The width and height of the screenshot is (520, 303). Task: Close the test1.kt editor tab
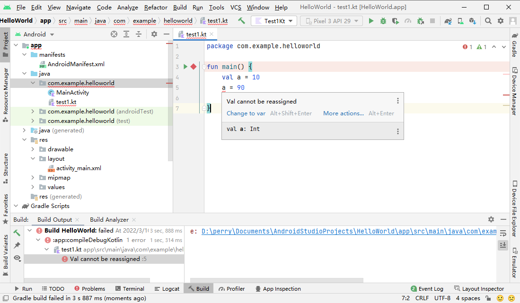(212, 34)
